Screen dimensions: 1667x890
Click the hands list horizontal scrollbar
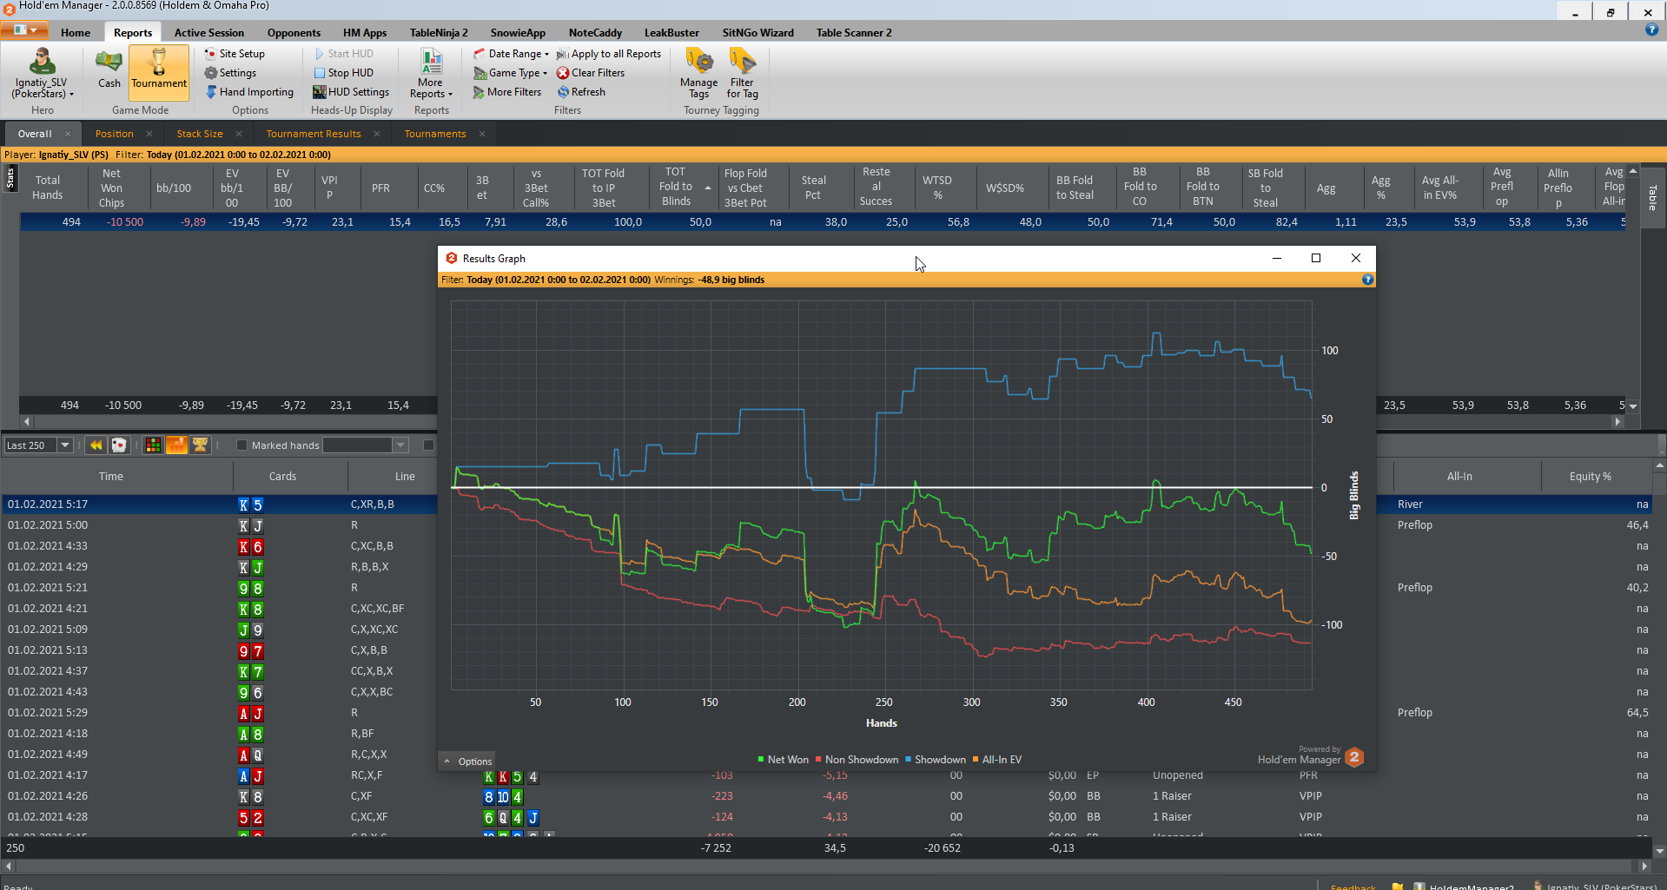coord(825,866)
